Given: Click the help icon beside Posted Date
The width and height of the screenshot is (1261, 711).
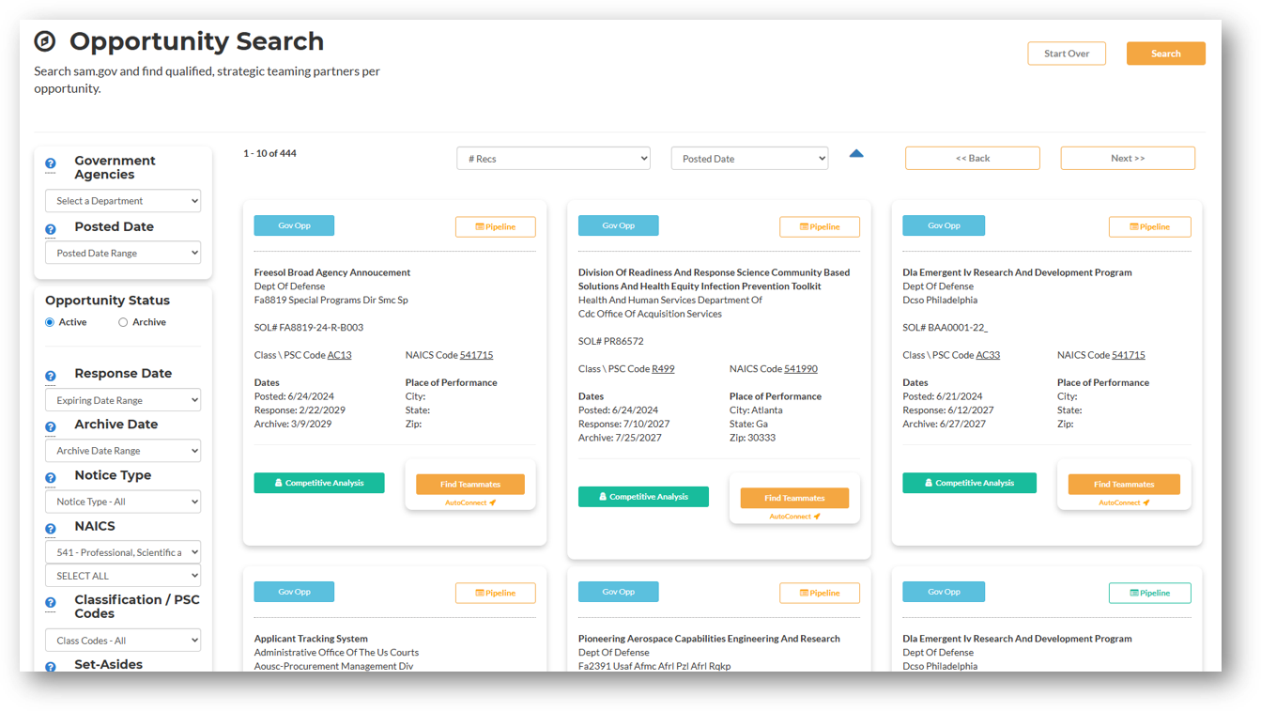Looking at the screenshot, I should click(x=50, y=229).
